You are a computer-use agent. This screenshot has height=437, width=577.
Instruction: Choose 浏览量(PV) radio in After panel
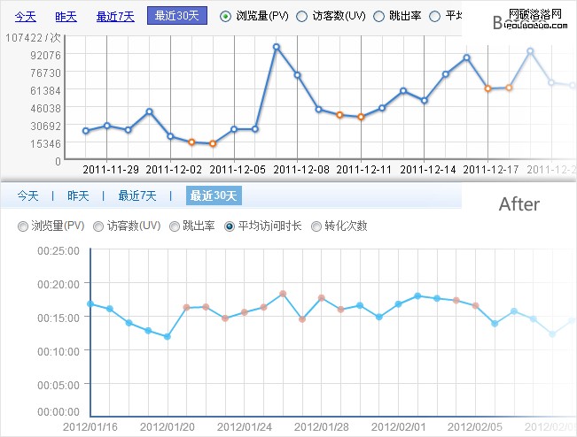[23, 226]
